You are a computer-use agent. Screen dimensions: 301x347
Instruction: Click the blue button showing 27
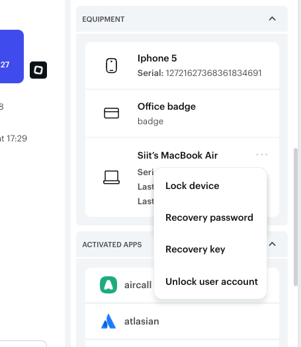[11, 57]
